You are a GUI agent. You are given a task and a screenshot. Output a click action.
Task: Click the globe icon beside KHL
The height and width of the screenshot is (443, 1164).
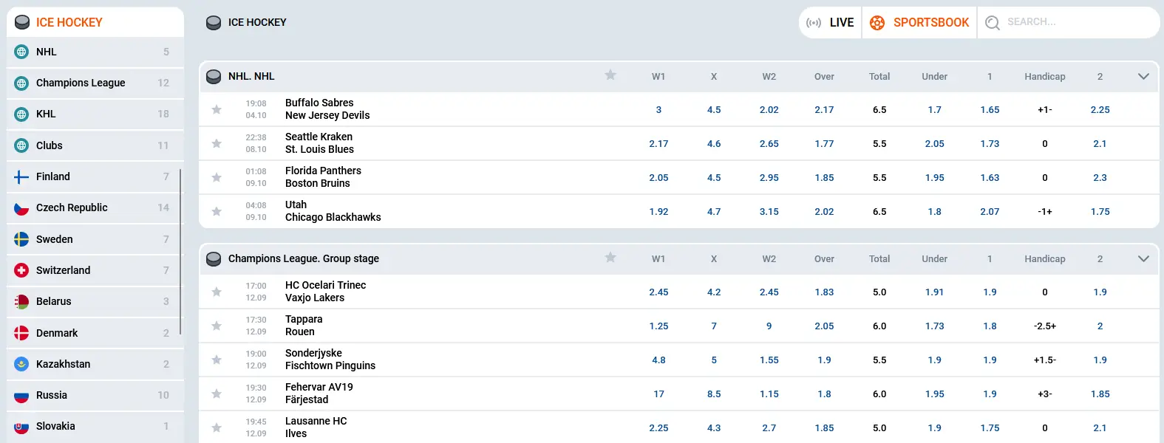(21, 114)
